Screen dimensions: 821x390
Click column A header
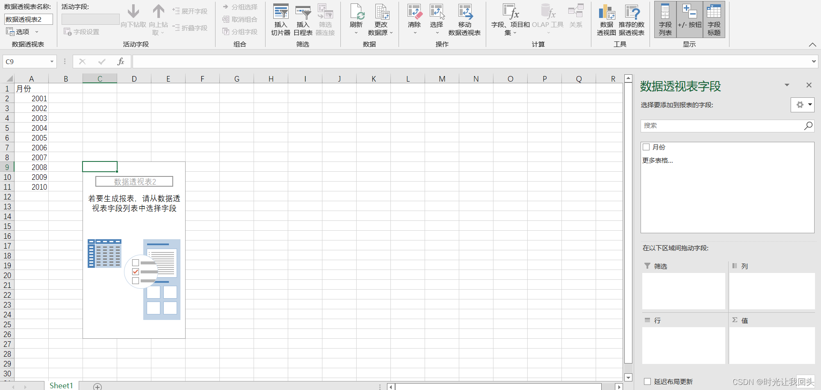click(x=31, y=79)
